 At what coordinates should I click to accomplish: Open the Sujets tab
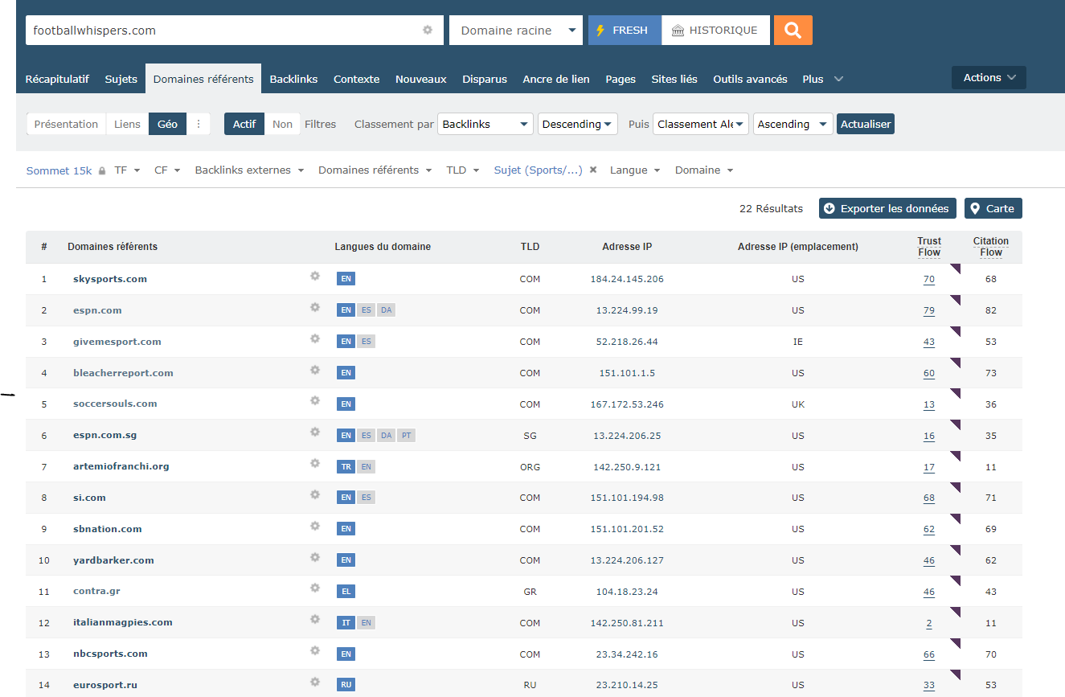(121, 79)
